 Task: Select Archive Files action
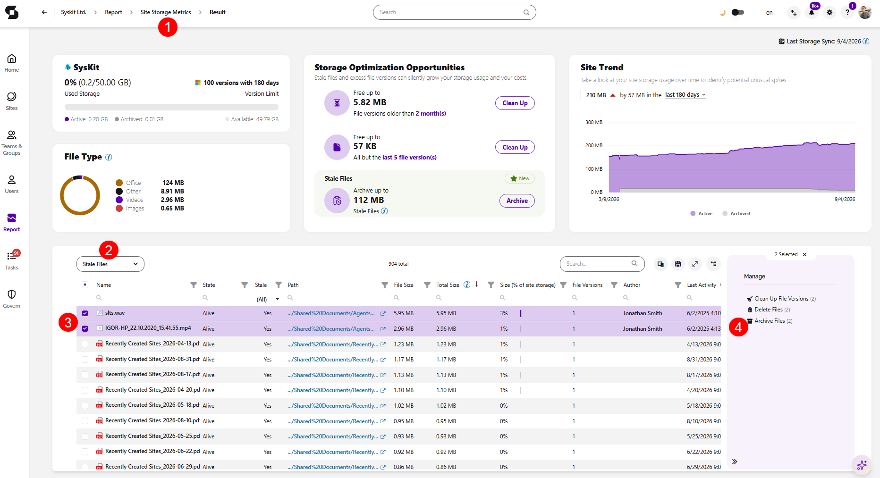pos(770,321)
